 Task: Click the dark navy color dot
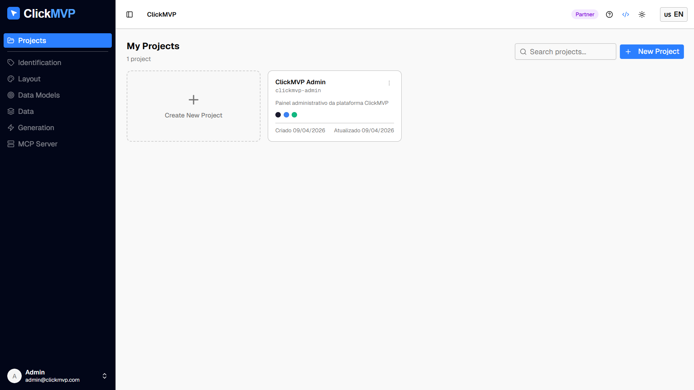tap(278, 115)
